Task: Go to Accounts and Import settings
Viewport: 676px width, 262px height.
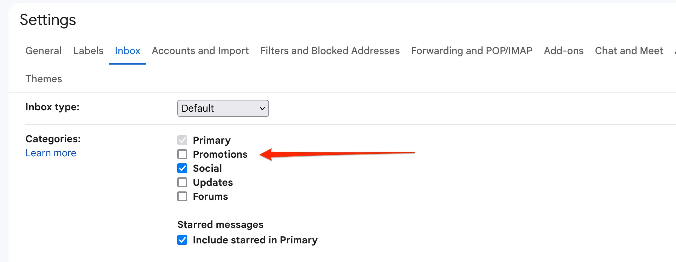Action: click(x=200, y=51)
